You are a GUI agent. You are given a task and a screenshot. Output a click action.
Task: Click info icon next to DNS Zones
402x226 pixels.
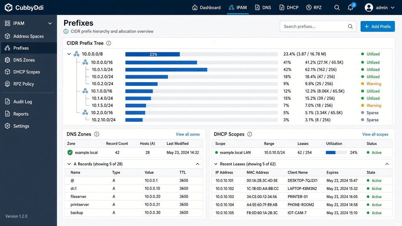click(97, 134)
